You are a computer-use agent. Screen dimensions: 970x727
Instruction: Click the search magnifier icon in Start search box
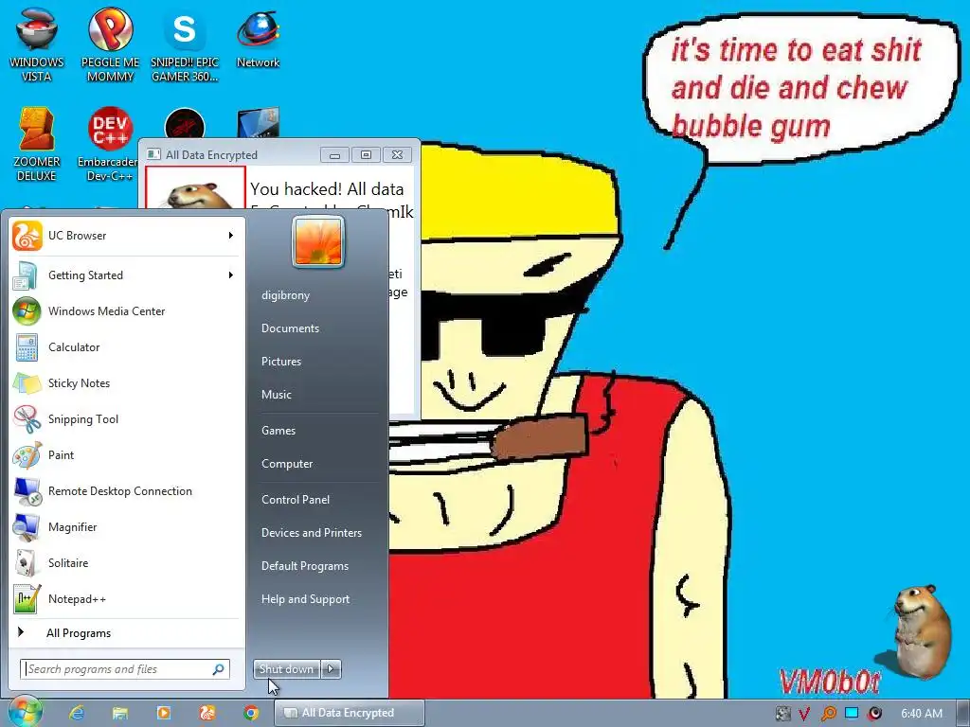point(219,669)
